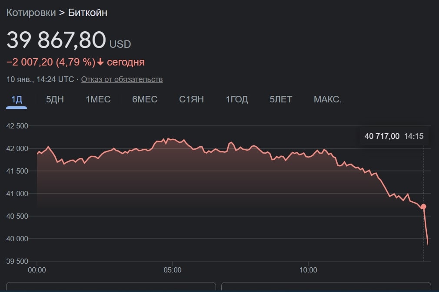
Task: Click the Биткойн breadcrumb title
Action: [88, 13]
